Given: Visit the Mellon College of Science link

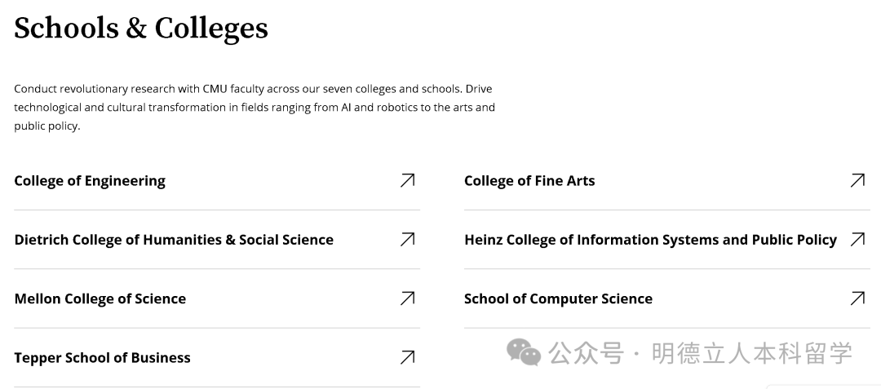Looking at the screenshot, I should [100, 299].
